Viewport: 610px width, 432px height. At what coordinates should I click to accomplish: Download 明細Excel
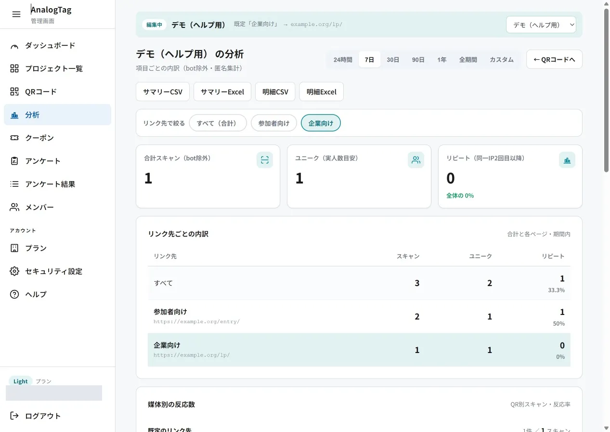point(322,92)
